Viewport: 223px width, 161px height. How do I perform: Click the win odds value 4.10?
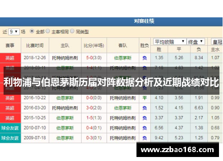click(x=159, y=98)
